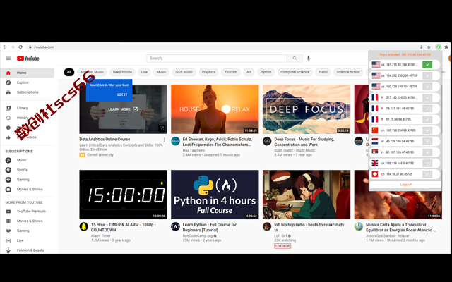This screenshot has height=282, width=452.
Task: Click the browser back arrow
Action: [5, 47]
